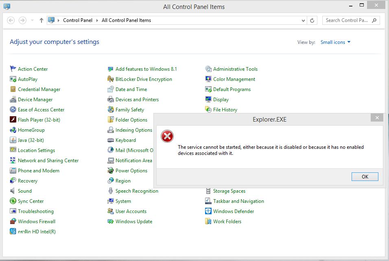
Task: Click the Troubleshooting icon
Action: tap(13, 211)
